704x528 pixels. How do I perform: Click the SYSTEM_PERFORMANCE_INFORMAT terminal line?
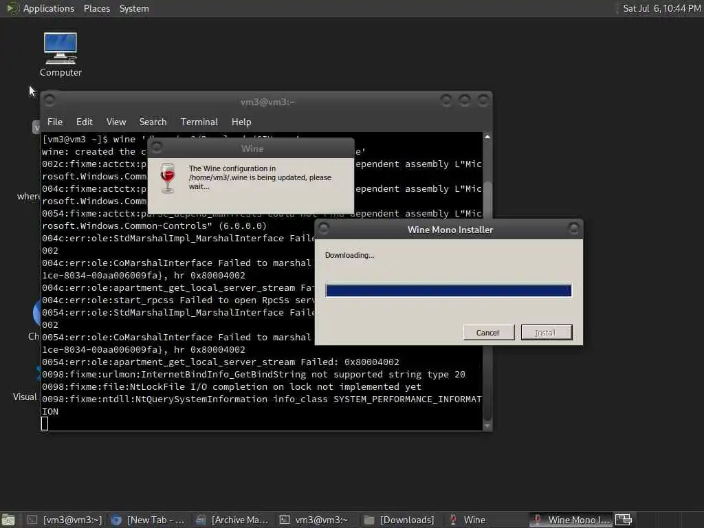(261, 399)
